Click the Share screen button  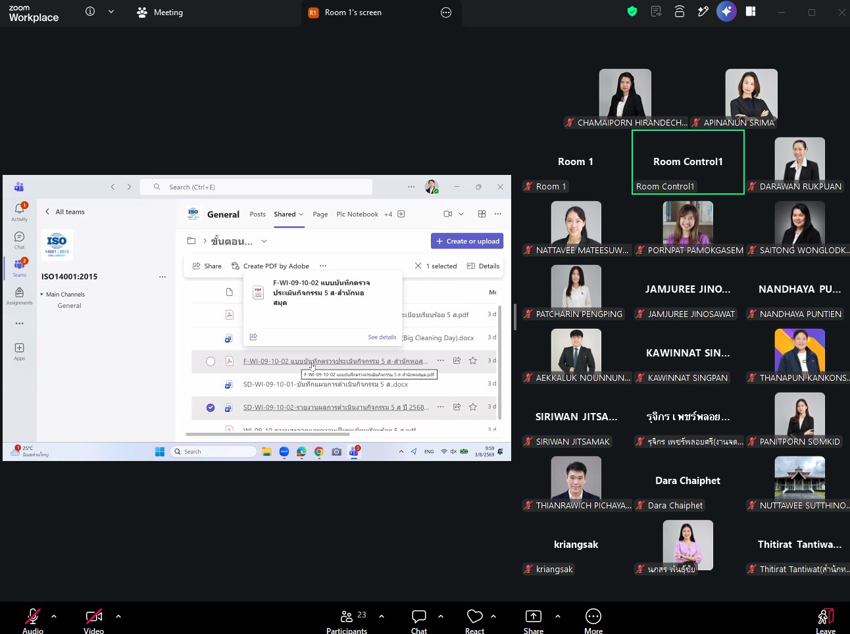coord(534,620)
